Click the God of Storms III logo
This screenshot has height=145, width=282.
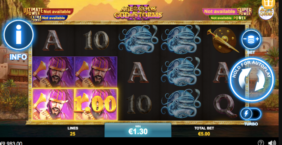click(138, 12)
